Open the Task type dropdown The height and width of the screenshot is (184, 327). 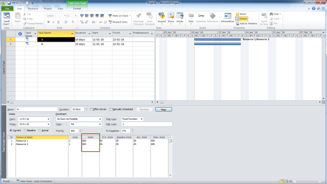(x=141, y=119)
